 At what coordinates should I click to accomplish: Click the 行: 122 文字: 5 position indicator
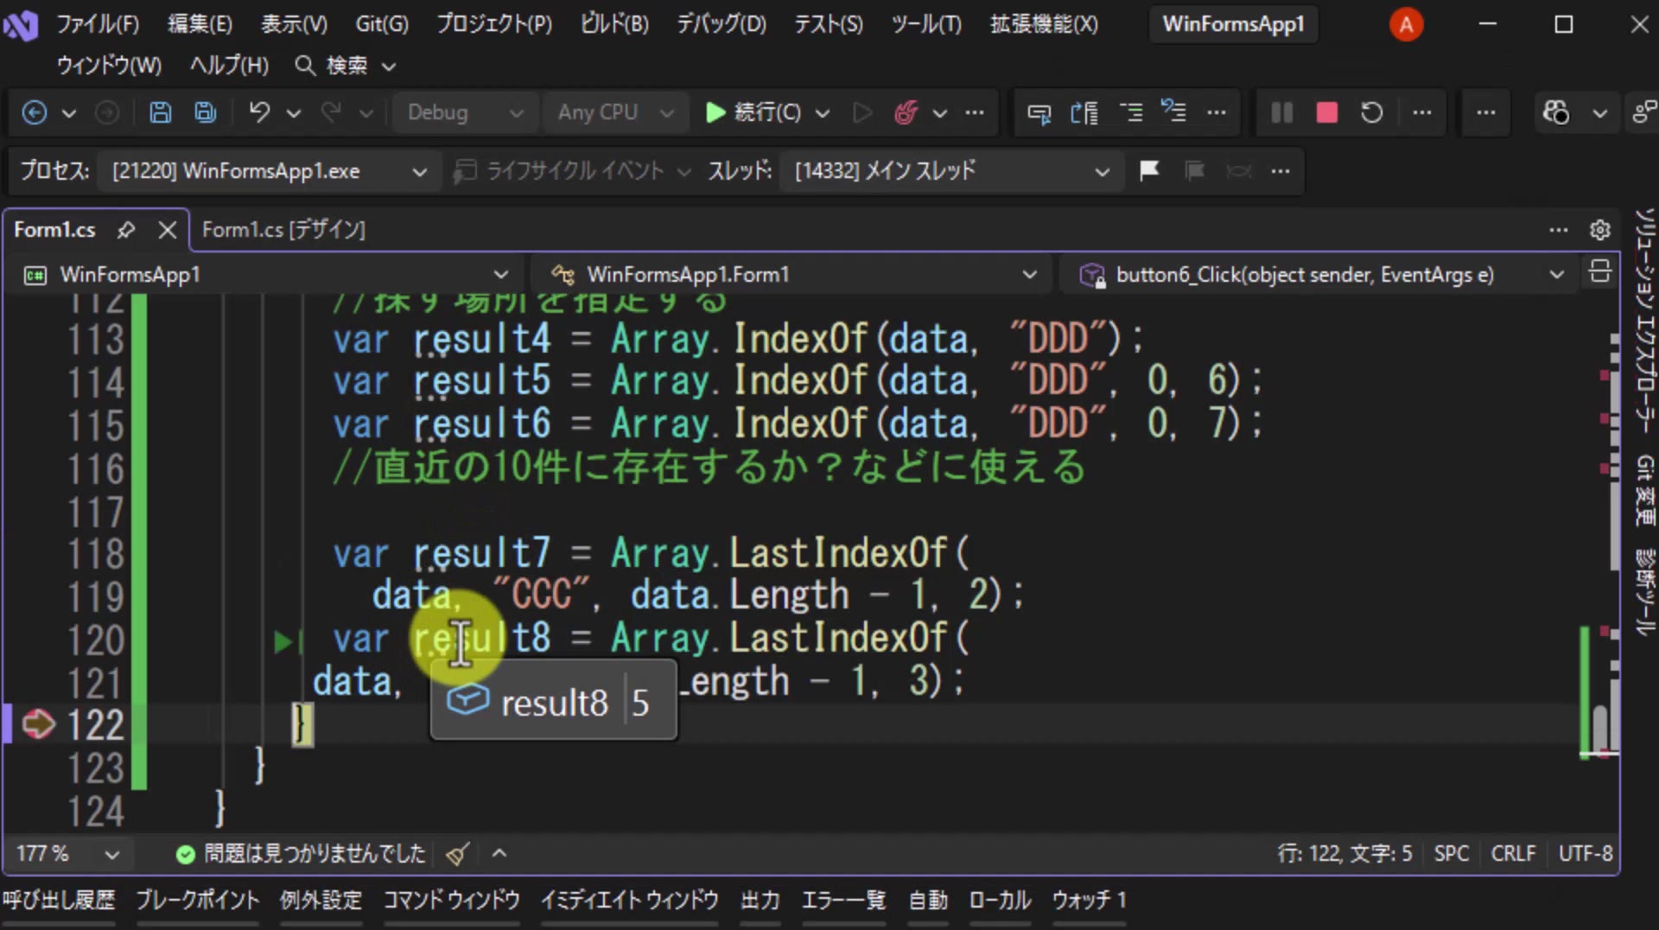click(x=1344, y=854)
